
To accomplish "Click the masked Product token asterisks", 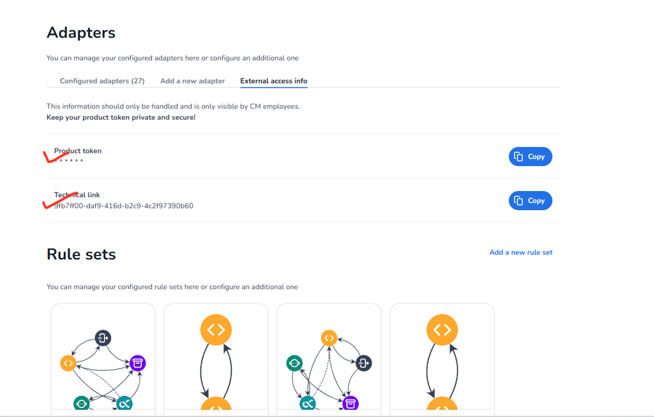I will pyautogui.click(x=69, y=160).
